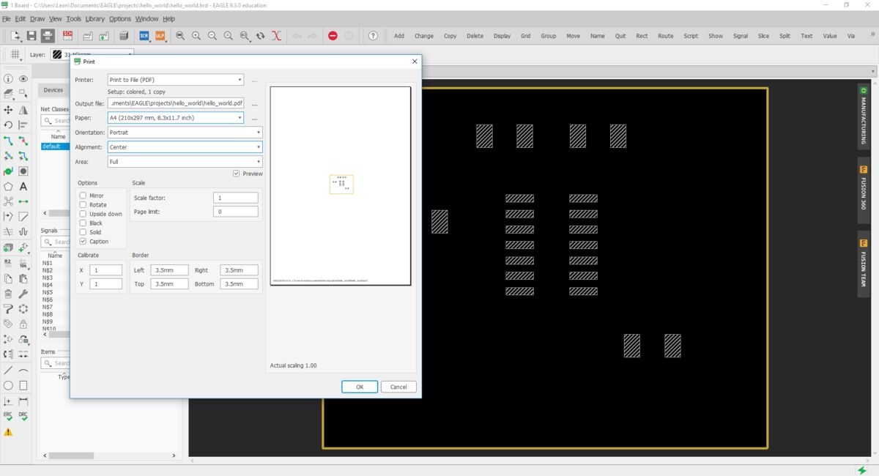Click the Save toolbar icon
This screenshot has width=879, height=476.
(x=31, y=35)
